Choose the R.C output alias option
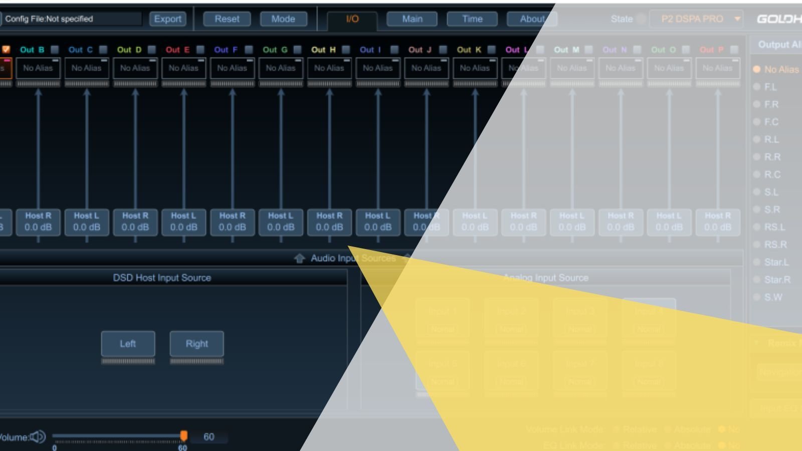The width and height of the screenshot is (802, 451). (757, 174)
